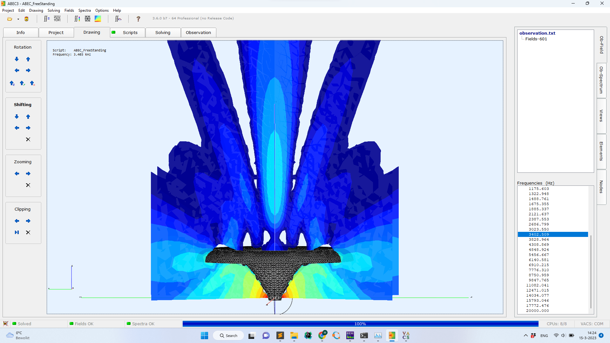Zoom out with left arrow in Zooming
The width and height of the screenshot is (610, 343).
[17, 174]
